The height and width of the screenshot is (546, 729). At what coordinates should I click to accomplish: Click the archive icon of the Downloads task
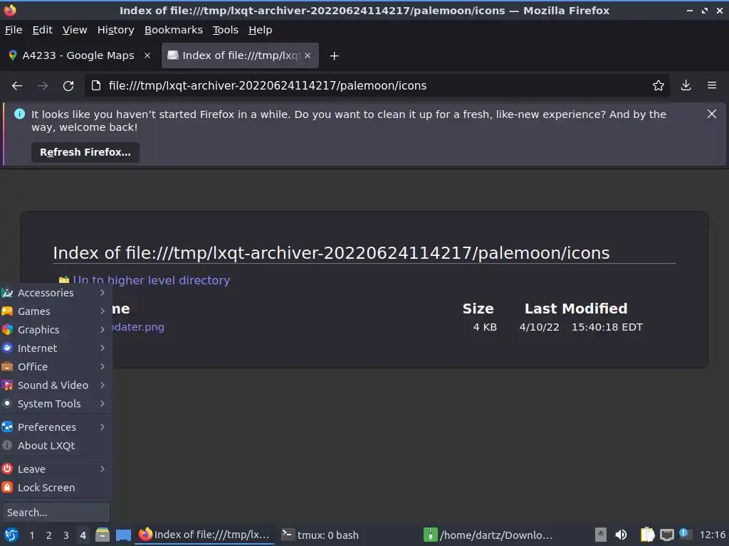[x=430, y=535]
